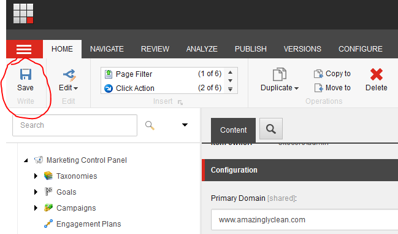Viewport: 398px width, 234px height.
Task: Open the search options dropdown arrow
Action: [x=185, y=125]
